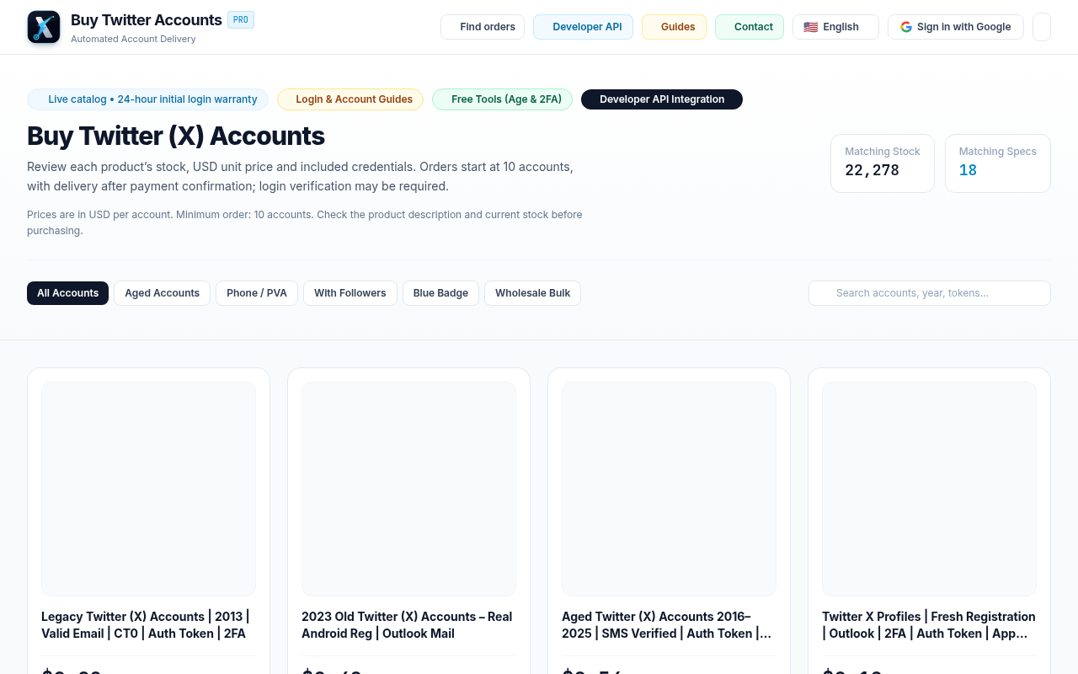Click the Contact button

click(x=750, y=27)
